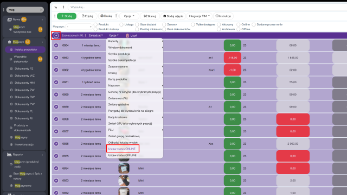Select the Produkt radio filter
The width and height of the screenshot is (347, 195).
[95, 24]
